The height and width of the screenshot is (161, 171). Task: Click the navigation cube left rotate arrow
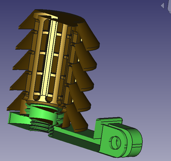click(163, 6)
